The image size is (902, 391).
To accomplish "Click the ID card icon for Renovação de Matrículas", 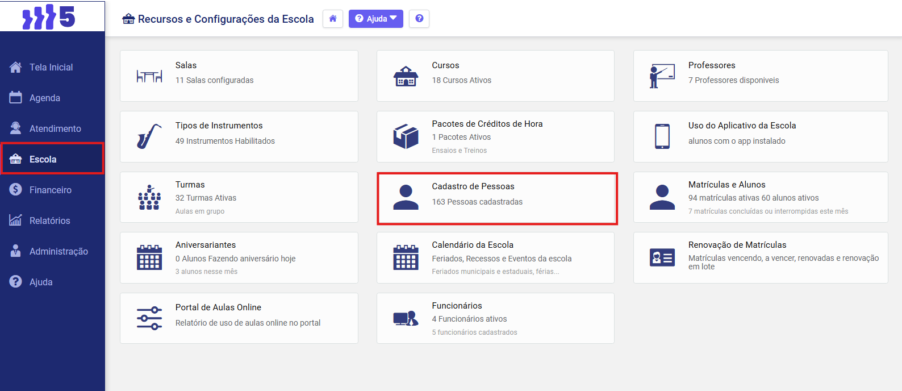I will click(662, 257).
